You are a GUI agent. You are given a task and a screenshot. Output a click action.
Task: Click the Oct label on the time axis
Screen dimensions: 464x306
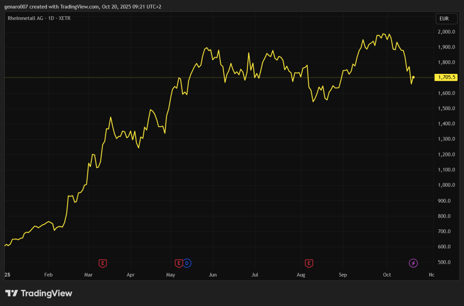pos(387,275)
